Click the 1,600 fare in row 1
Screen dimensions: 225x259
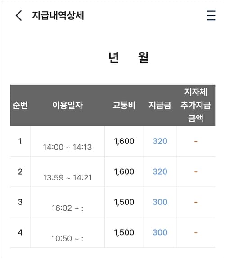[x=124, y=141]
